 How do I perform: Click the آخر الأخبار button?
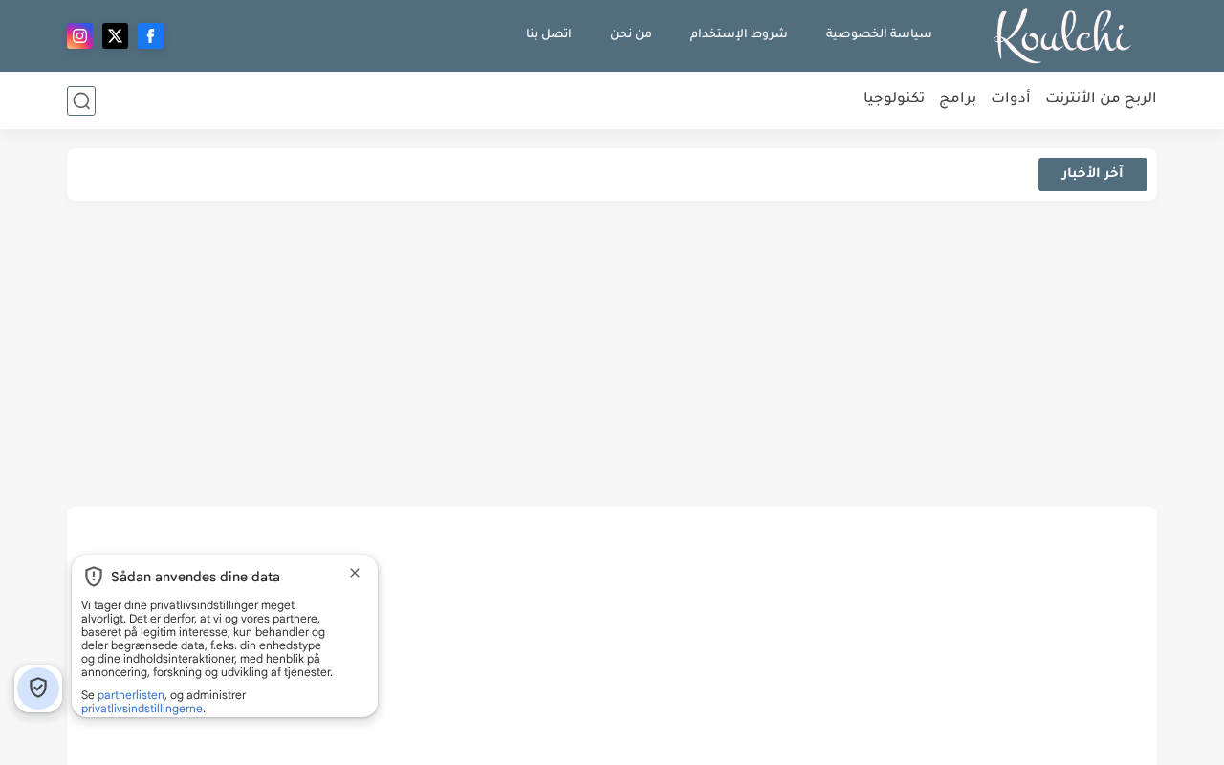coord(1093,174)
